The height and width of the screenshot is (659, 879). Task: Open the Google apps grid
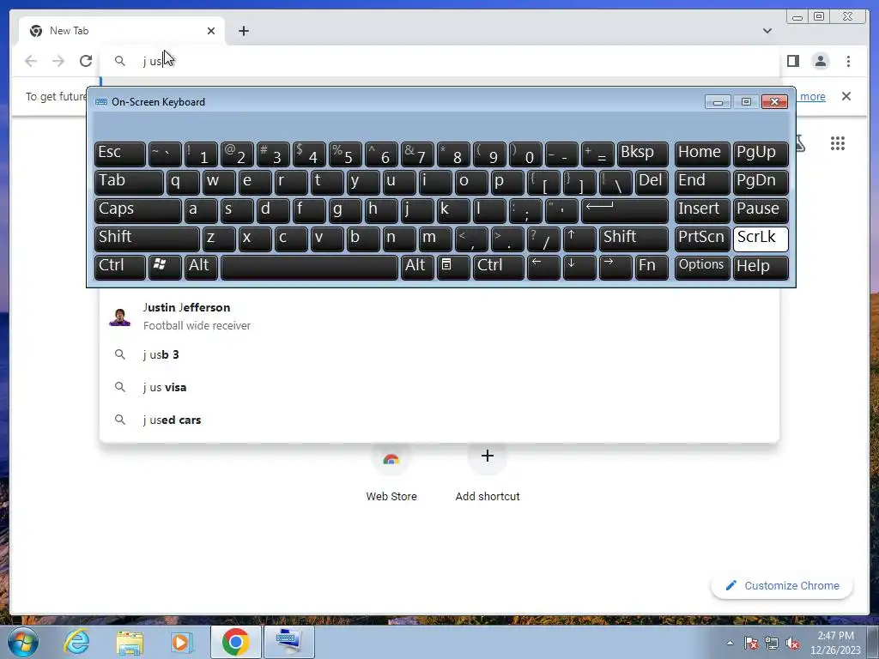[x=838, y=143]
